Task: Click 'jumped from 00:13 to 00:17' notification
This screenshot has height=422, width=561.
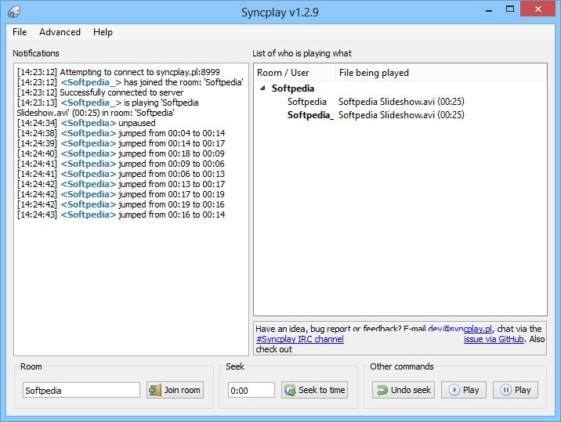Action: coord(121,184)
